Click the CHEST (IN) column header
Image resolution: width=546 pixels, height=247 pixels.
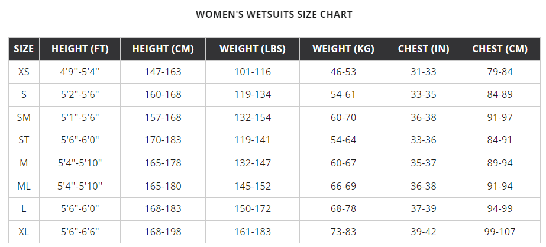424,49
